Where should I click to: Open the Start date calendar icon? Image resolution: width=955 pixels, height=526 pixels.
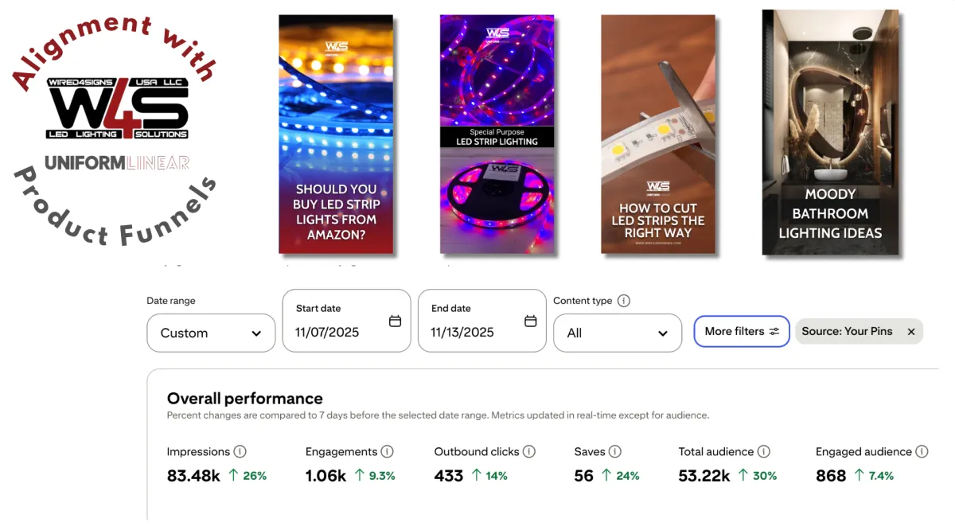(x=395, y=321)
